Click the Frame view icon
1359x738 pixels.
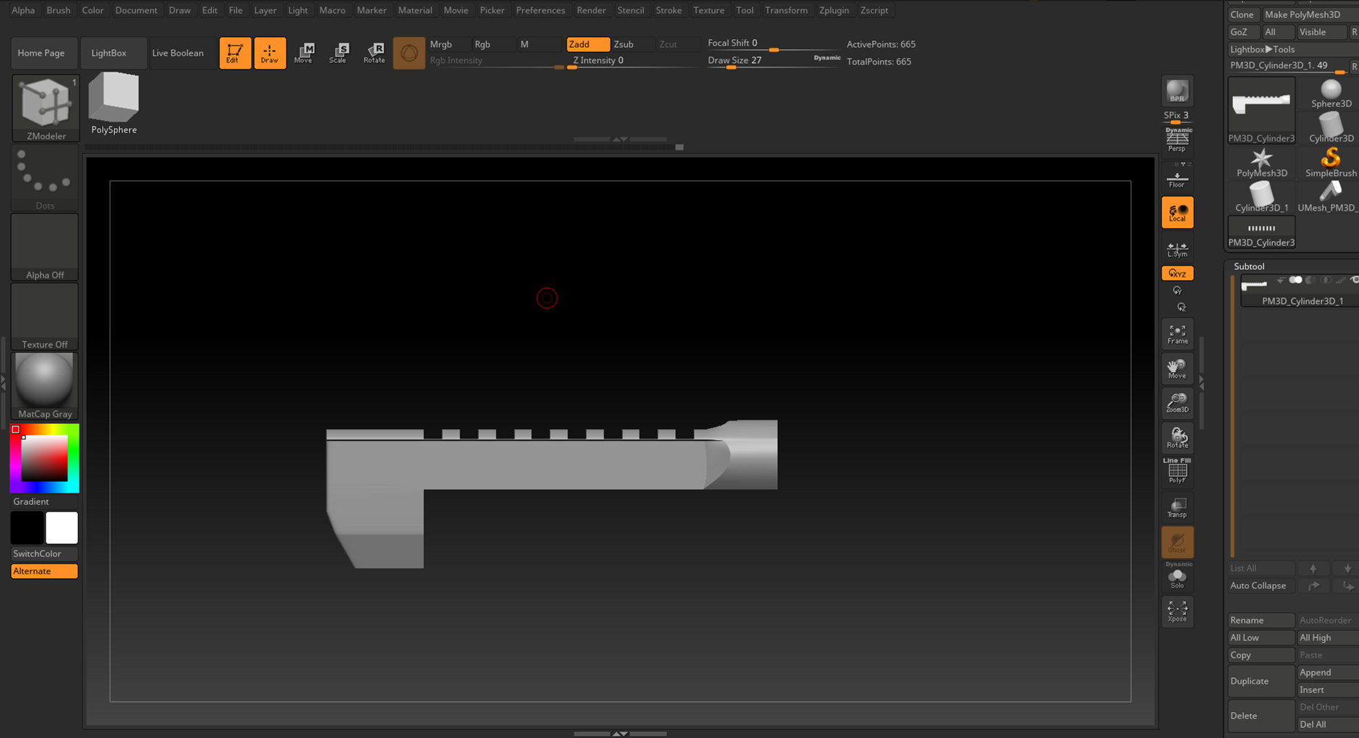coord(1177,334)
